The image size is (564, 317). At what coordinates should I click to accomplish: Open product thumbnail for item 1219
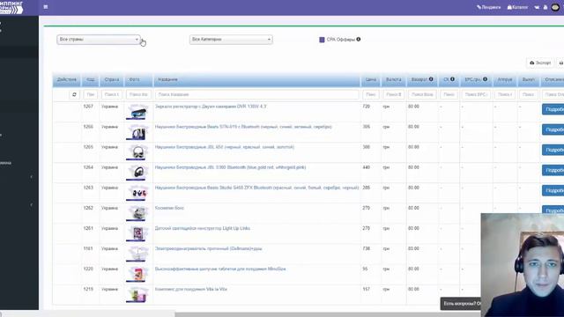pos(137,294)
